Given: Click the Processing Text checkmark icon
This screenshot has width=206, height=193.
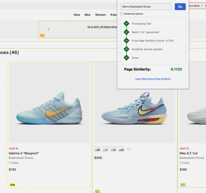Looking at the screenshot, I should 126,24.
